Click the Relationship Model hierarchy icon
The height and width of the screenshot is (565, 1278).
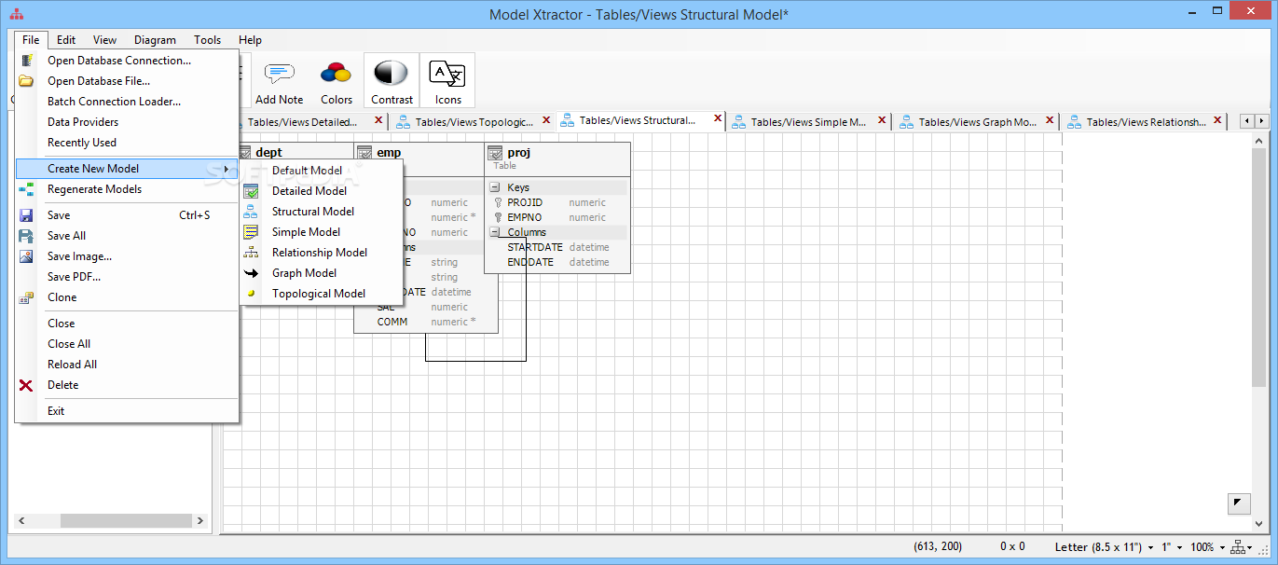click(251, 253)
